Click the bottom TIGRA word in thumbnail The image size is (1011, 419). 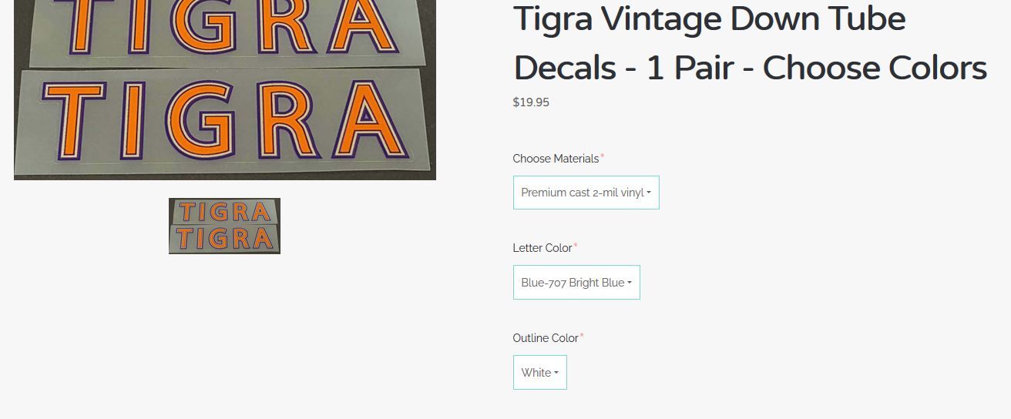(x=224, y=238)
